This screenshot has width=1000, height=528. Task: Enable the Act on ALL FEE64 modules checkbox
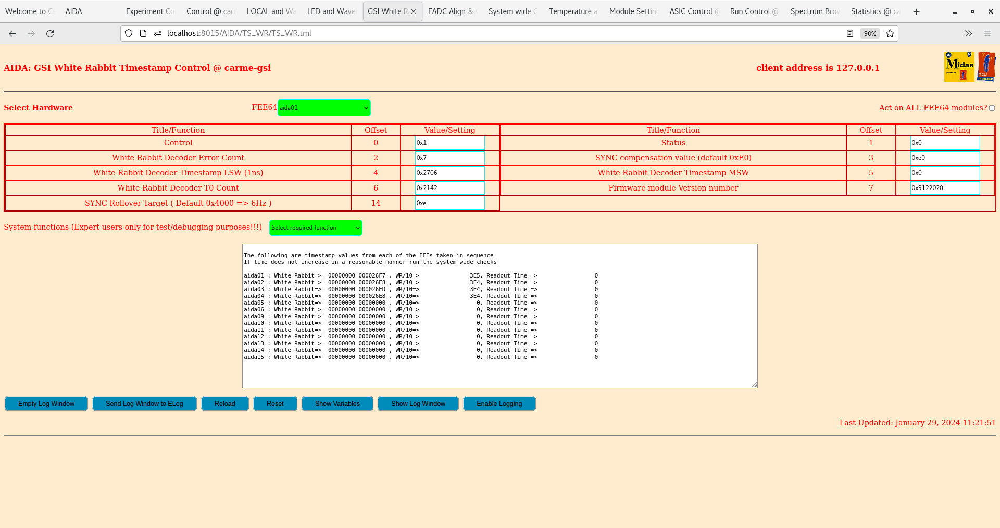992,108
